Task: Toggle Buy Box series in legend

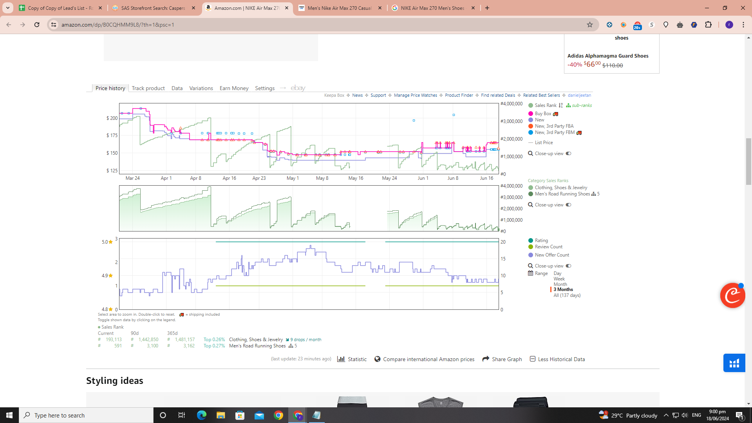Action: click(x=542, y=114)
